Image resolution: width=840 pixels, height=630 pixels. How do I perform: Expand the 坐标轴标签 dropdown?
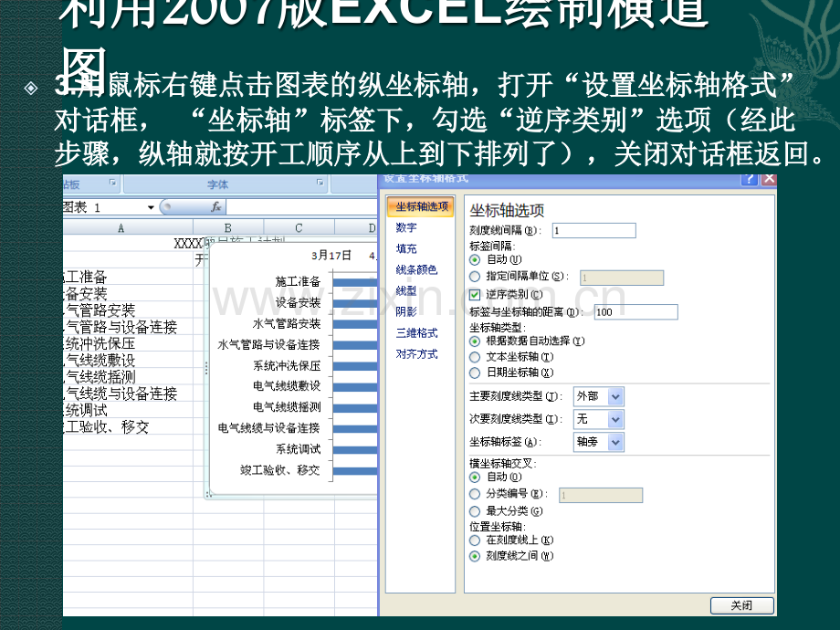click(x=615, y=443)
